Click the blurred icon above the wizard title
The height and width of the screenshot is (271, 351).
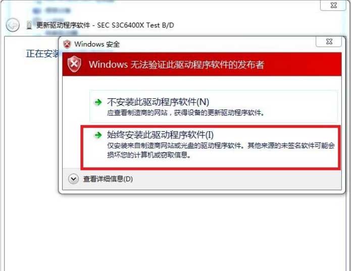[x=37, y=10]
